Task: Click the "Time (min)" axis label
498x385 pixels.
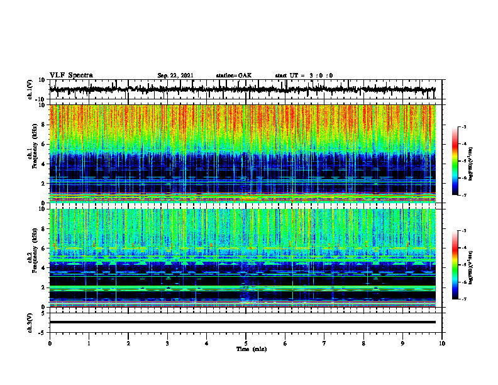Action: coord(252,349)
